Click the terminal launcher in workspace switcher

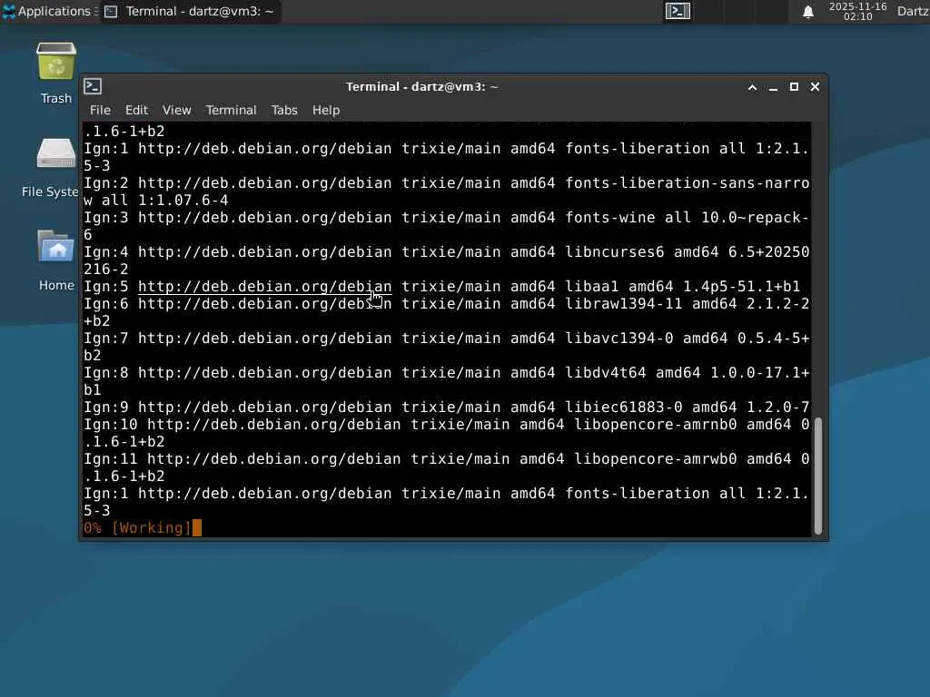click(678, 11)
